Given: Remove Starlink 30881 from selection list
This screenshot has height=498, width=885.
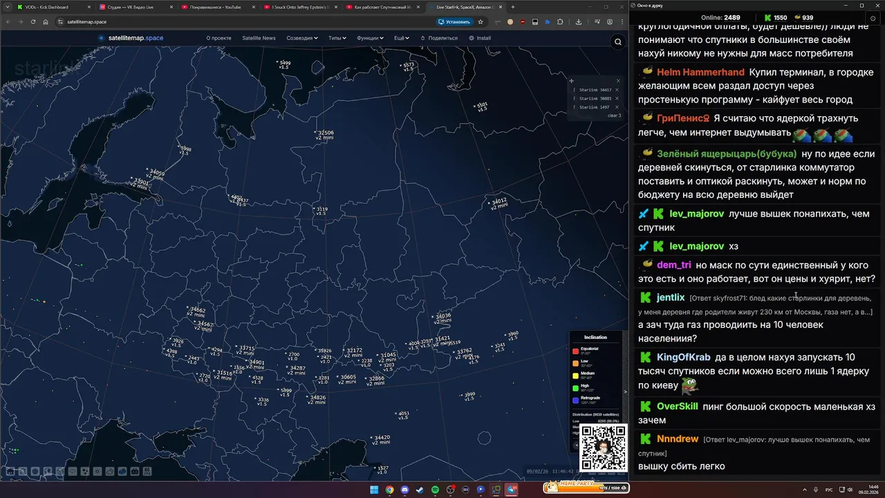Looking at the screenshot, I should coord(617,98).
